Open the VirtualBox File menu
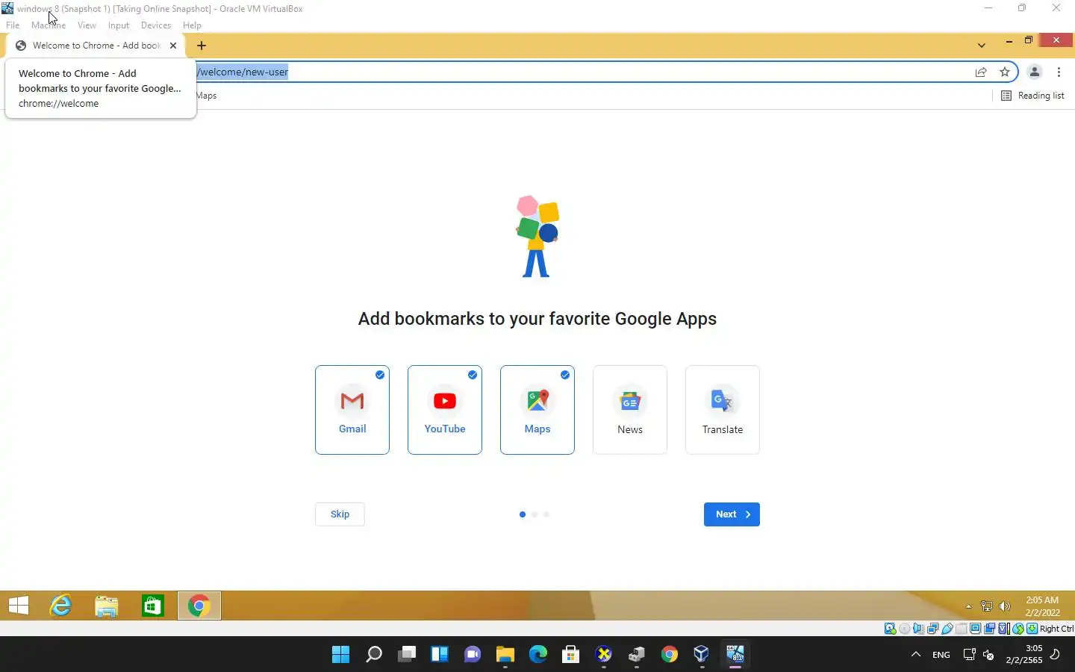This screenshot has height=672, width=1075. 13,25
